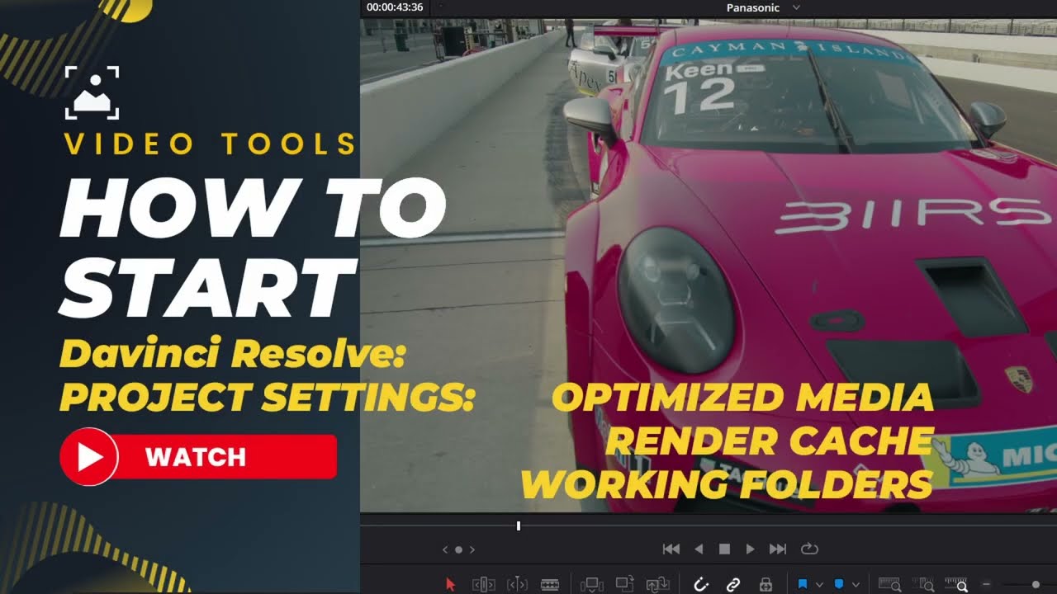This screenshot has width=1057, height=594.
Task: Click the Overwrite Clip icon
Action: point(625,583)
